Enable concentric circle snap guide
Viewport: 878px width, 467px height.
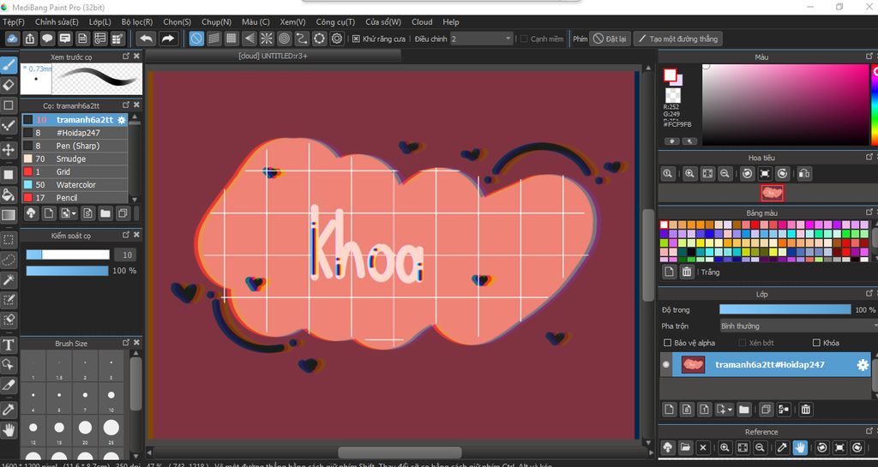(x=284, y=39)
